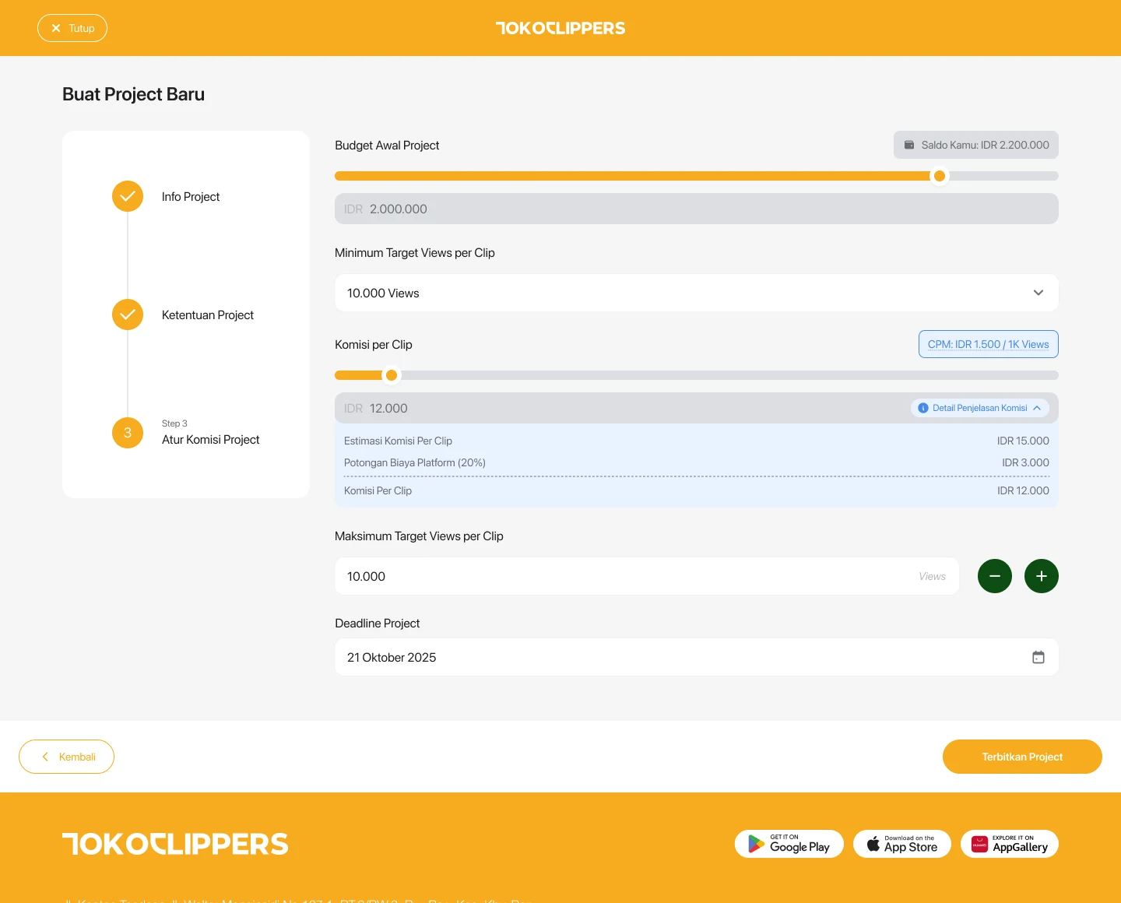This screenshot has height=903, width=1121.
Task: Click the Budget Awal Project slider track
Action: coord(697,176)
